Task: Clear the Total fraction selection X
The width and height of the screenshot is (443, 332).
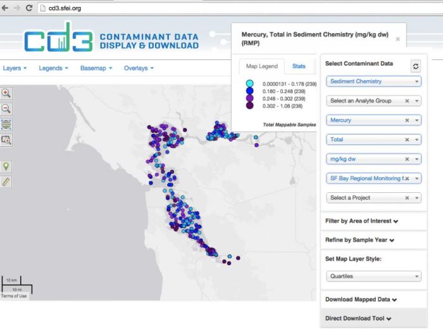Action: point(407,140)
